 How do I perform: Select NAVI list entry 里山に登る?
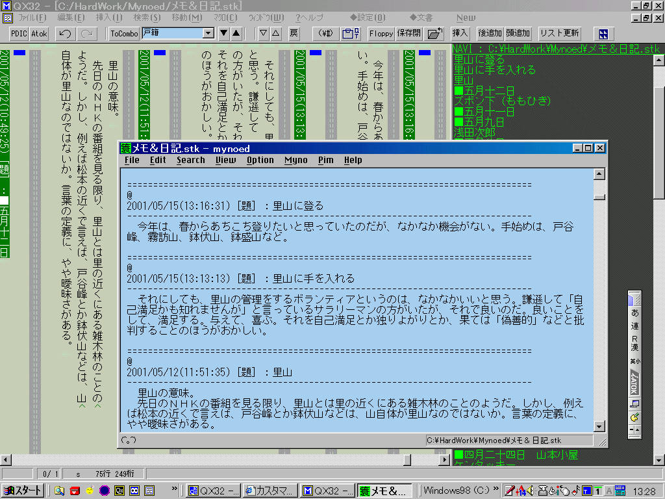click(x=479, y=59)
